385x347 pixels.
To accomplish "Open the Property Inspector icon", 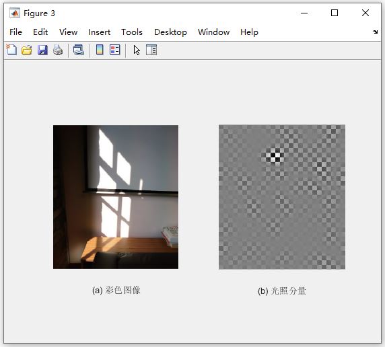I will pos(151,50).
